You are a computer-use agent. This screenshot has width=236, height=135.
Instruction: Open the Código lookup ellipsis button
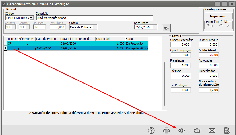coord(31,18)
